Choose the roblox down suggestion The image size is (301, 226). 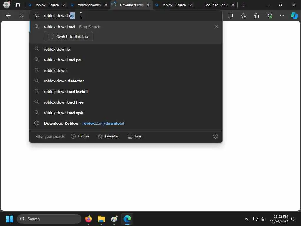tap(126, 70)
